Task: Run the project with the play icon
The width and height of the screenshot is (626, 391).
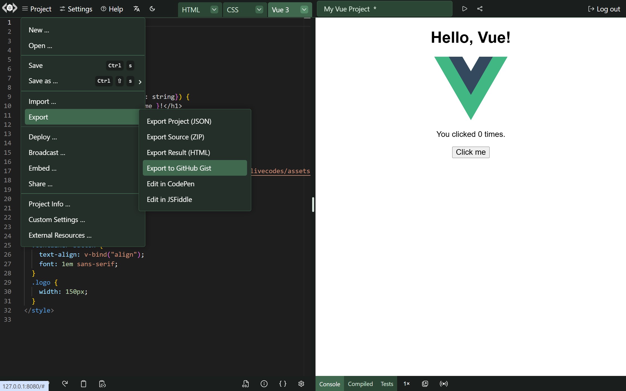Action: [464, 9]
